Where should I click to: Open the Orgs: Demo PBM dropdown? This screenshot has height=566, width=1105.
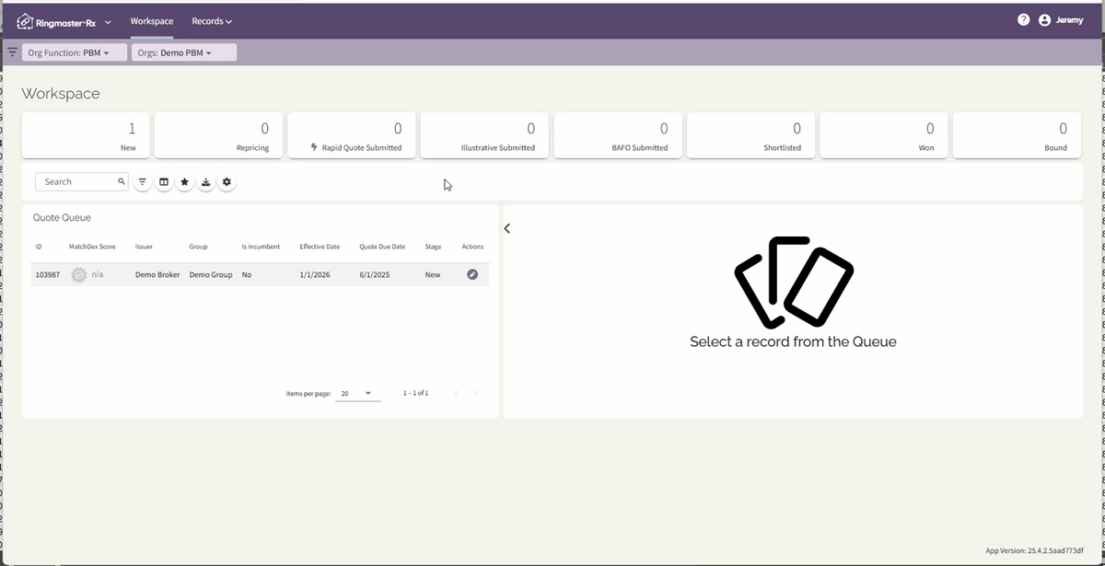pyautogui.click(x=183, y=52)
